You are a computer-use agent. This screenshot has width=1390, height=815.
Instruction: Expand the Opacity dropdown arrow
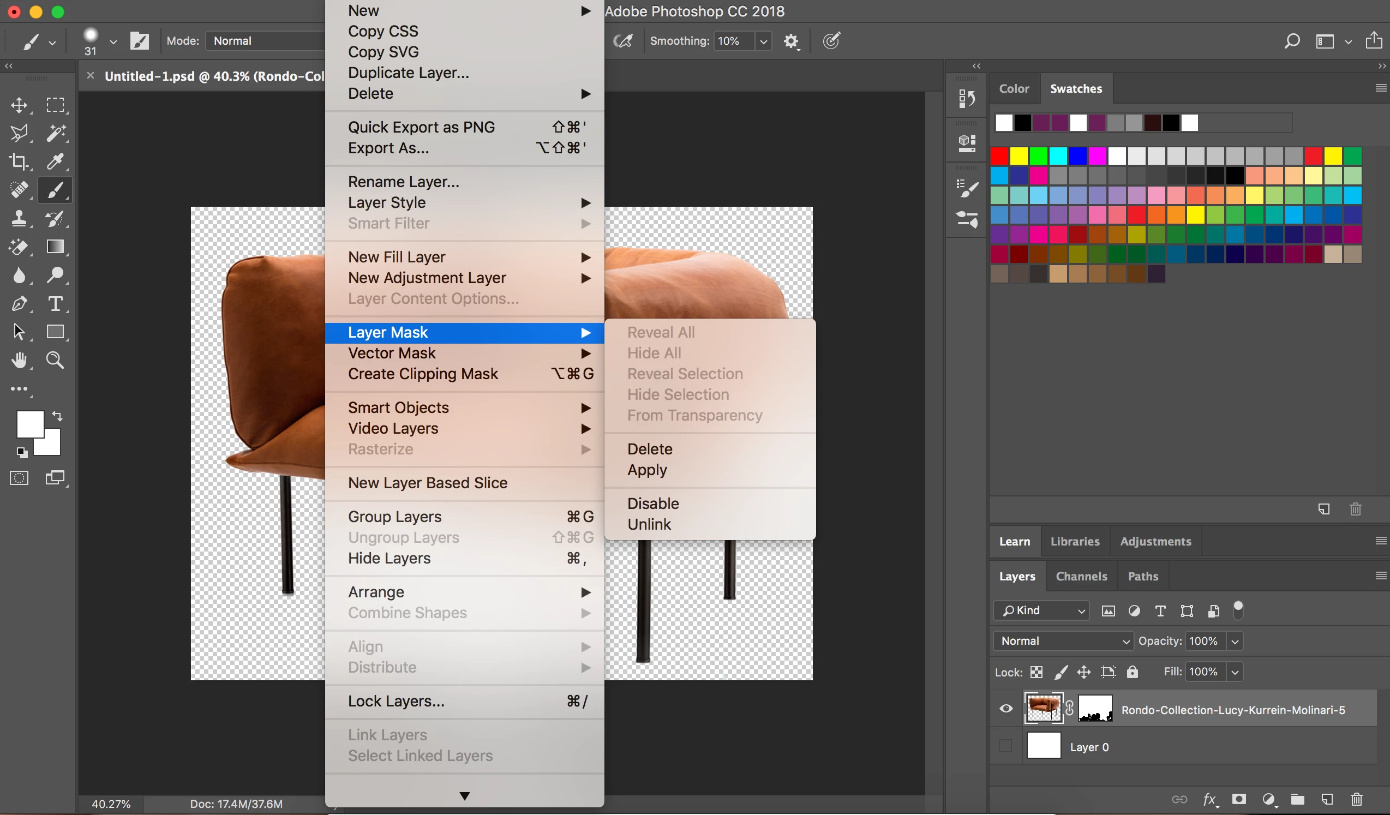pyautogui.click(x=1235, y=642)
